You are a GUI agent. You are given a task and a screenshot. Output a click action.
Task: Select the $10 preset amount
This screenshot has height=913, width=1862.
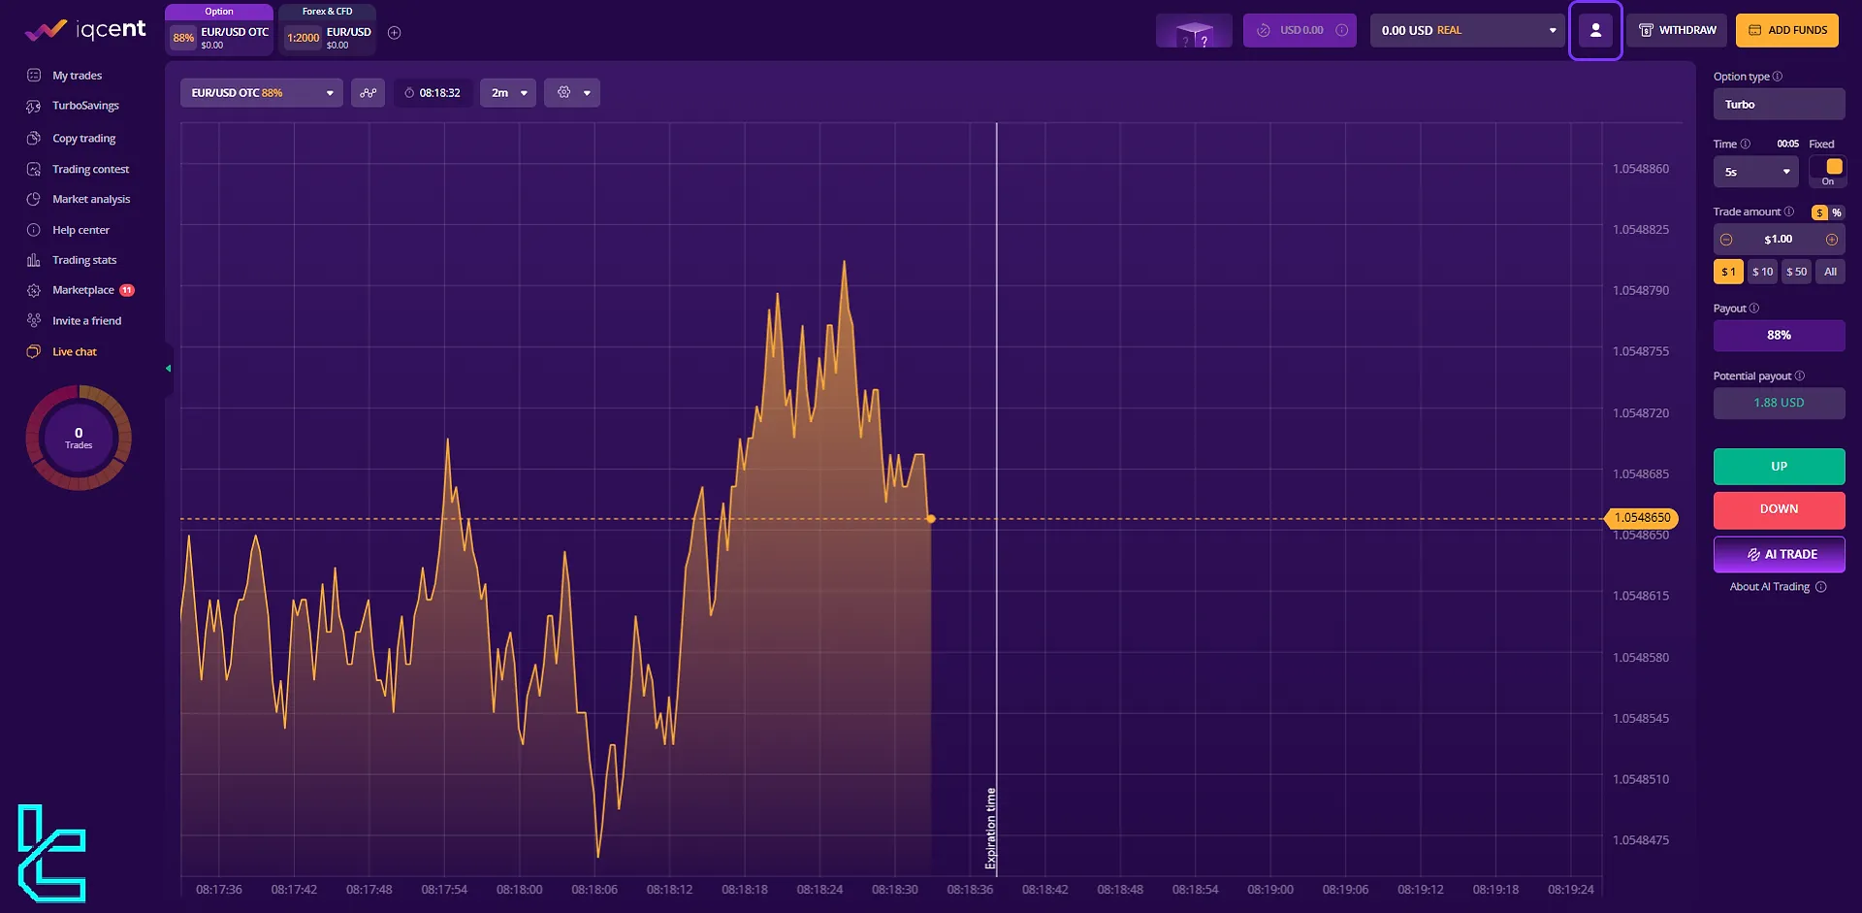point(1762,273)
